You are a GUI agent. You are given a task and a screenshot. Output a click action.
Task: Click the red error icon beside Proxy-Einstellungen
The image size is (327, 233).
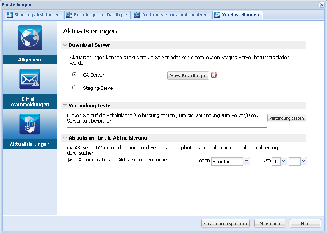tap(214, 75)
